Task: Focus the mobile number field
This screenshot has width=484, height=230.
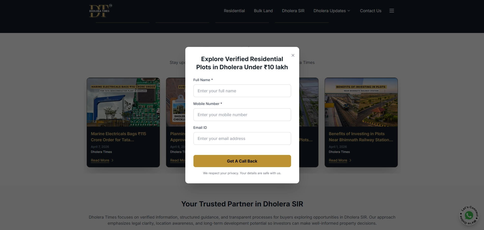Action: [242, 115]
